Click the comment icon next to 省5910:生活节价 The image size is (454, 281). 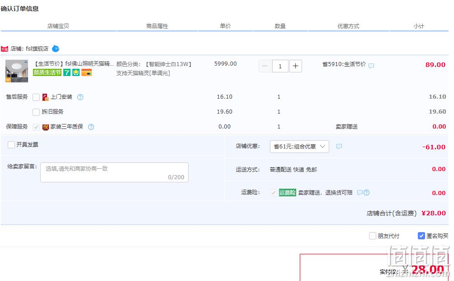tap(371, 66)
